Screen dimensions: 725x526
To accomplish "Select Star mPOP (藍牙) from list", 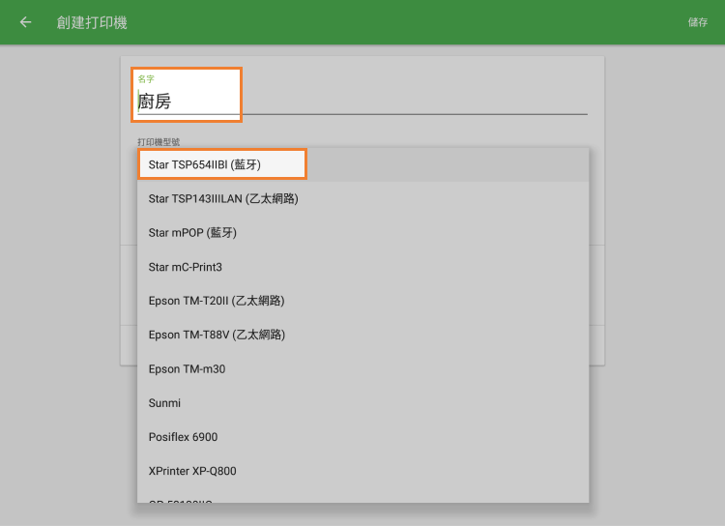I will click(192, 233).
